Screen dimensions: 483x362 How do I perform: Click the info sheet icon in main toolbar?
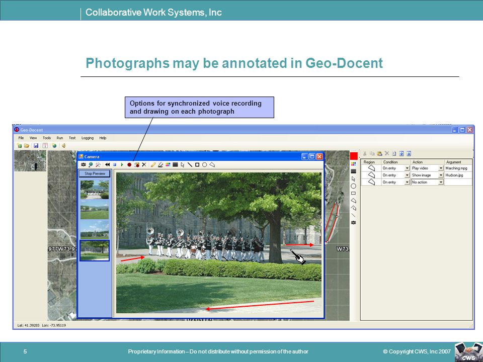(x=45, y=146)
